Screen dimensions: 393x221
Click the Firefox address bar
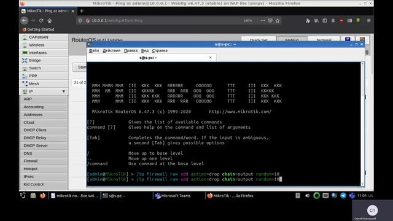click(x=165, y=20)
